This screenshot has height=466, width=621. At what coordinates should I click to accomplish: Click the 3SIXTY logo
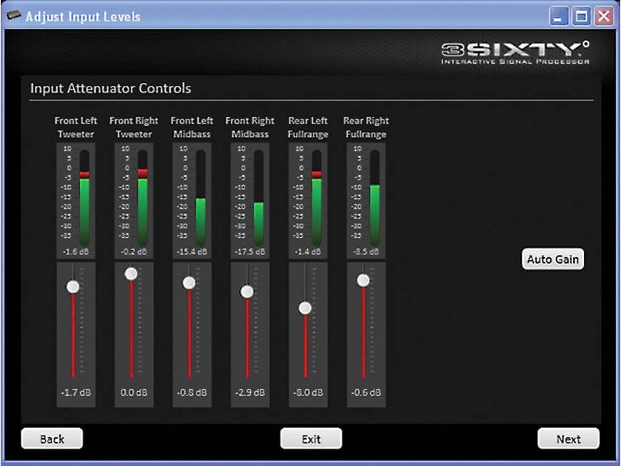tap(515, 51)
